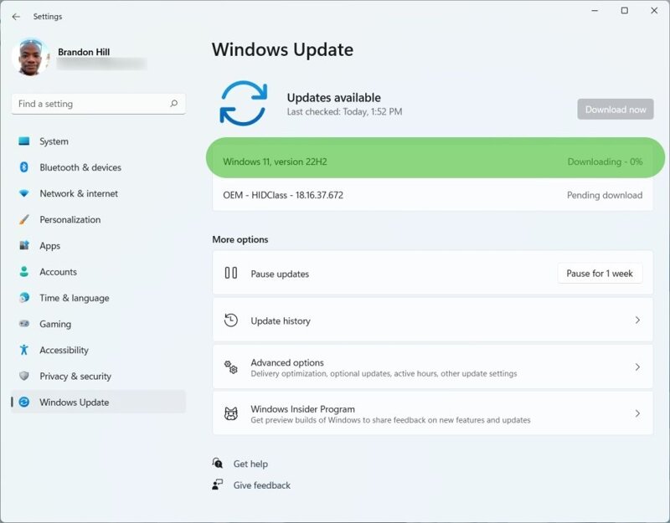Click the Apps icon in sidebar

click(x=24, y=245)
